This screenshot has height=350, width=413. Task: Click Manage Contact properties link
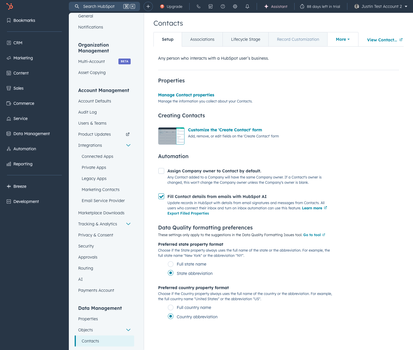pos(186,95)
